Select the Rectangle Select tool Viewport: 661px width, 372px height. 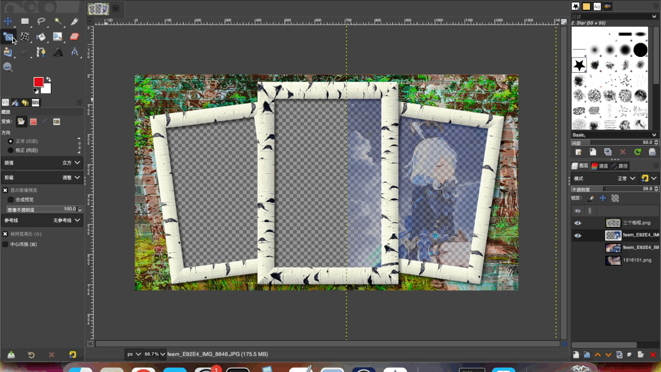point(25,21)
